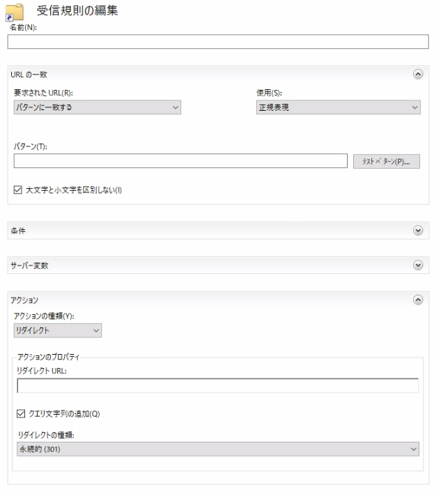Collapse the アクション section

418,300
